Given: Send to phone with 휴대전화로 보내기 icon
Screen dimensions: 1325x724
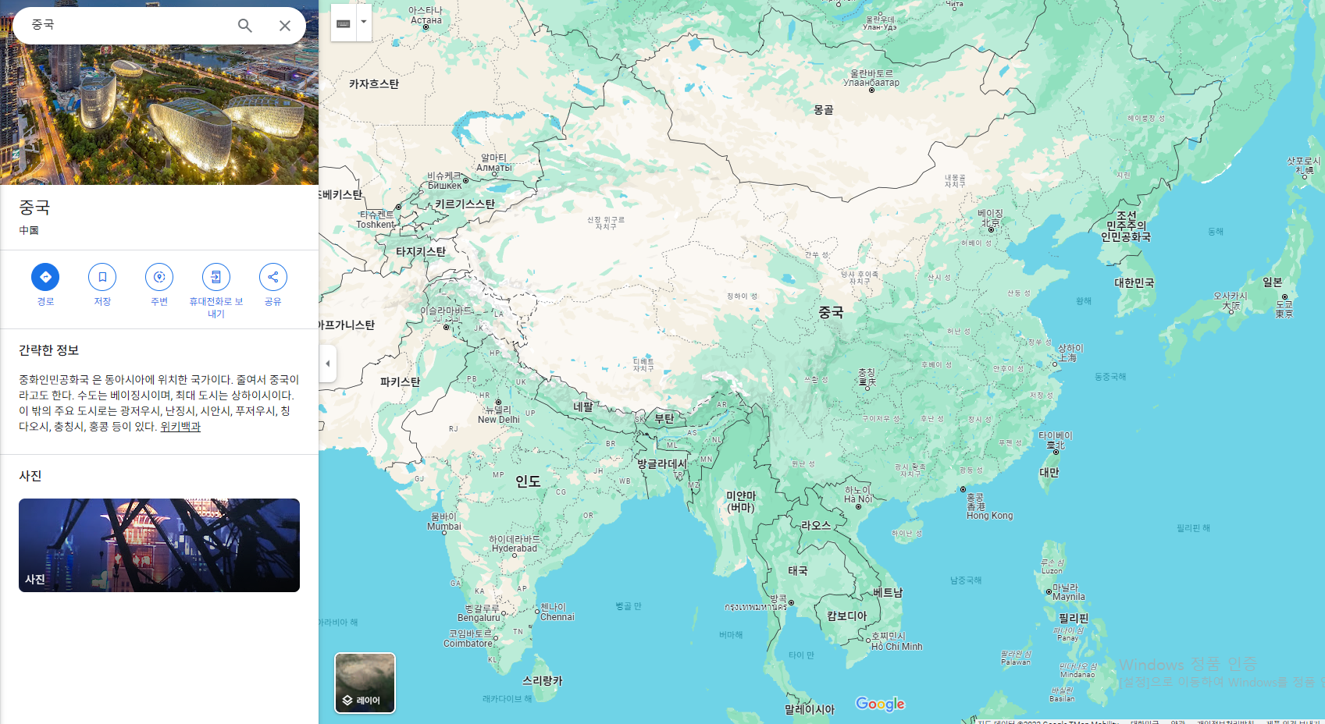Looking at the screenshot, I should pos(216,277).
